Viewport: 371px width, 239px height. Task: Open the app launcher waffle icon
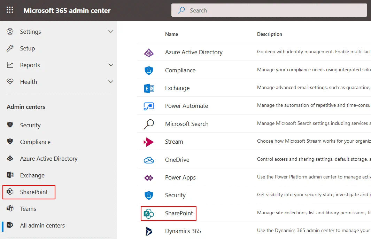pyautogui.click(x=10, y=10)
